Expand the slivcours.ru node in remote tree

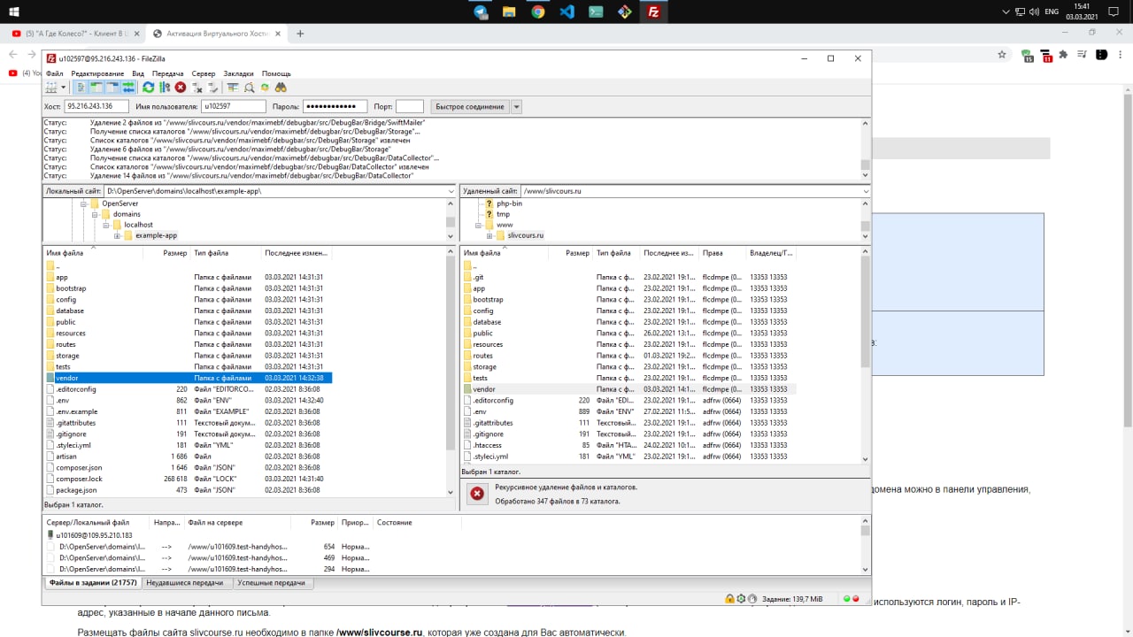click(x=489, y=235)
